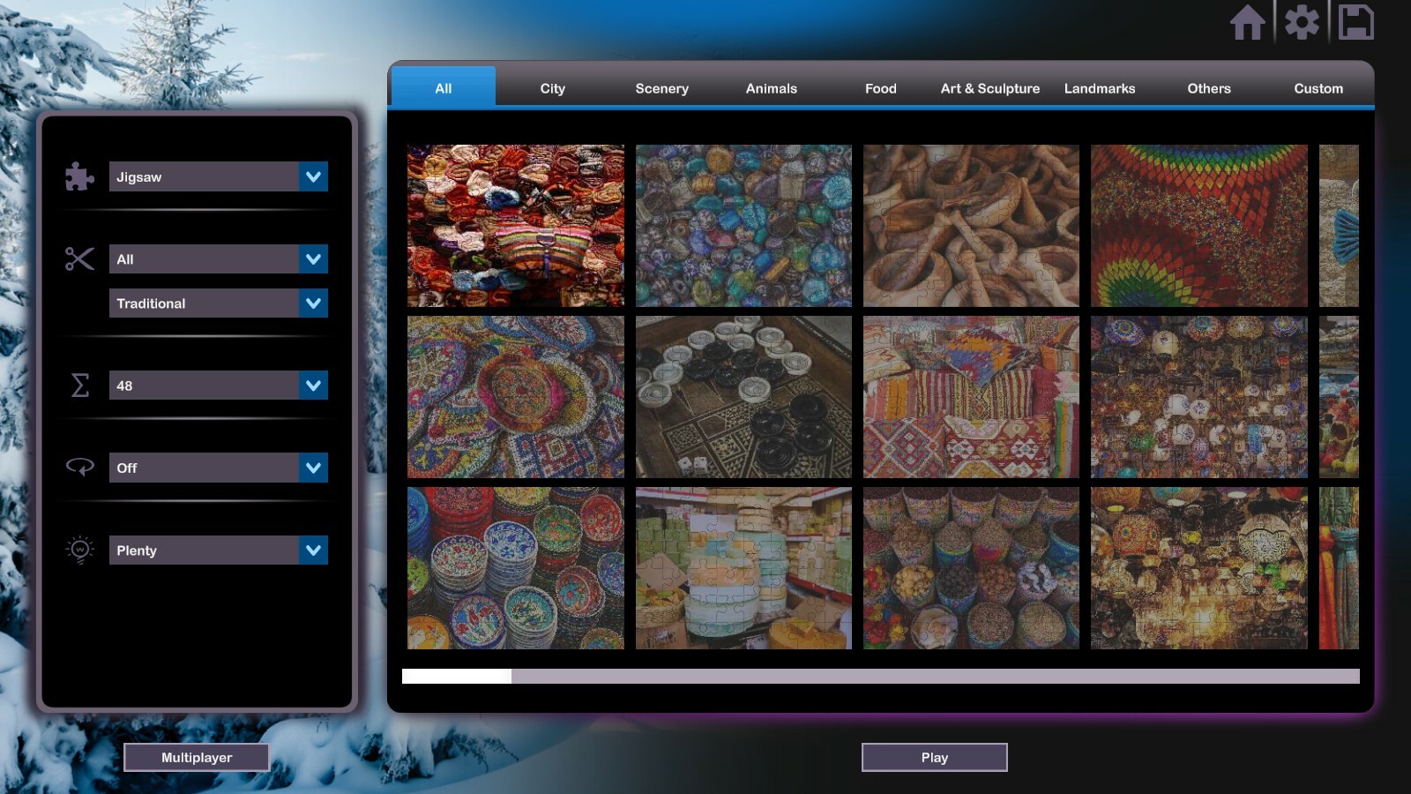
Task: Select the colorful ceramic bowls puzzle thumbnail
Action: coord(515,567)
